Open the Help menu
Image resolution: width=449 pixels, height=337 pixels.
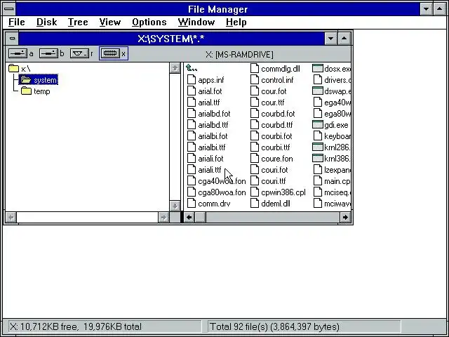(x=236, y=22)
